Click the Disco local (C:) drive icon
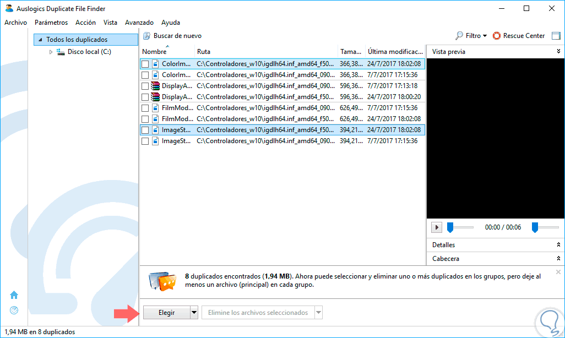Viewport: 565px width, 338px height. click(x=61, y=52)
